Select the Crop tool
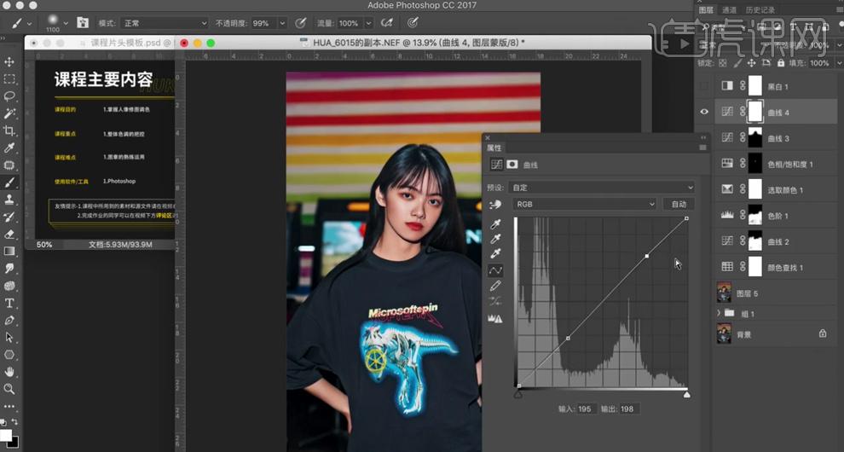Viewport: 844px width, 452px height. tap(9, 131)
